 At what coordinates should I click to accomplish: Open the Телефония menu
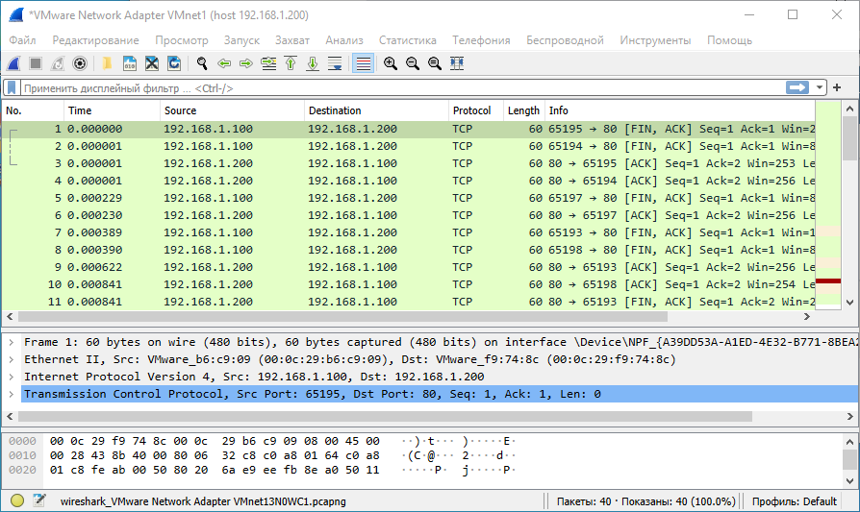(481, 40)
